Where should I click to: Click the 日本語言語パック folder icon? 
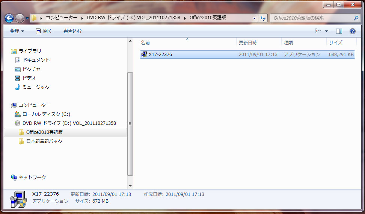[x=21, y=141]
